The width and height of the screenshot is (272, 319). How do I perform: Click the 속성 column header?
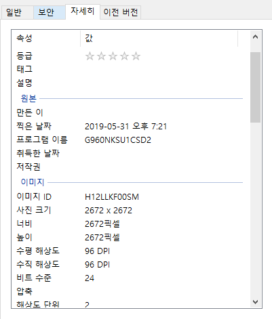pyautogui.click(x=46, y=38)
